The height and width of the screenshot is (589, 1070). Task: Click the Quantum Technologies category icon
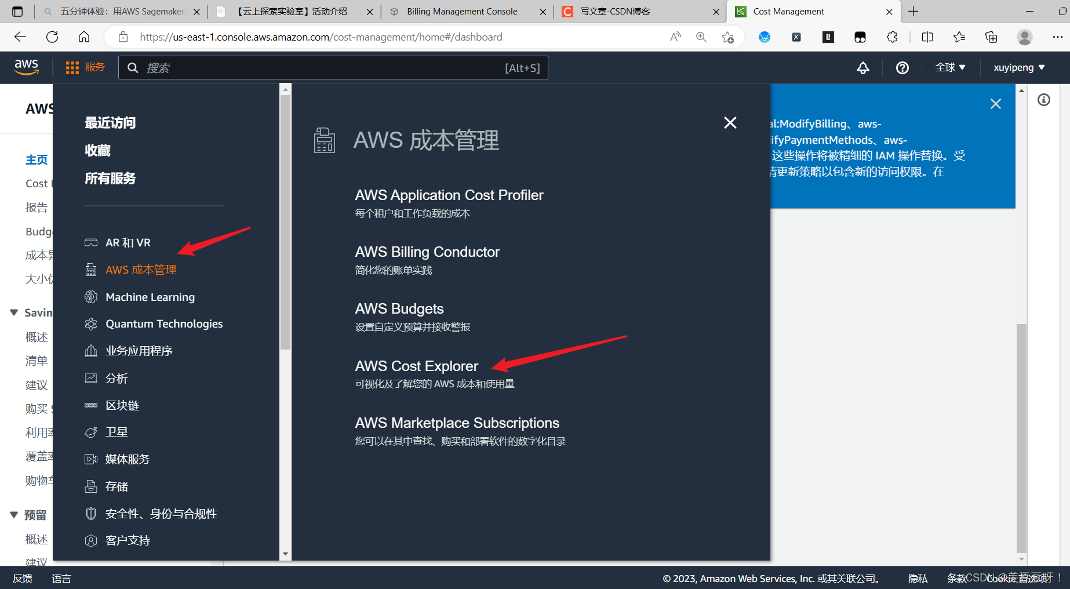[91, 324]
